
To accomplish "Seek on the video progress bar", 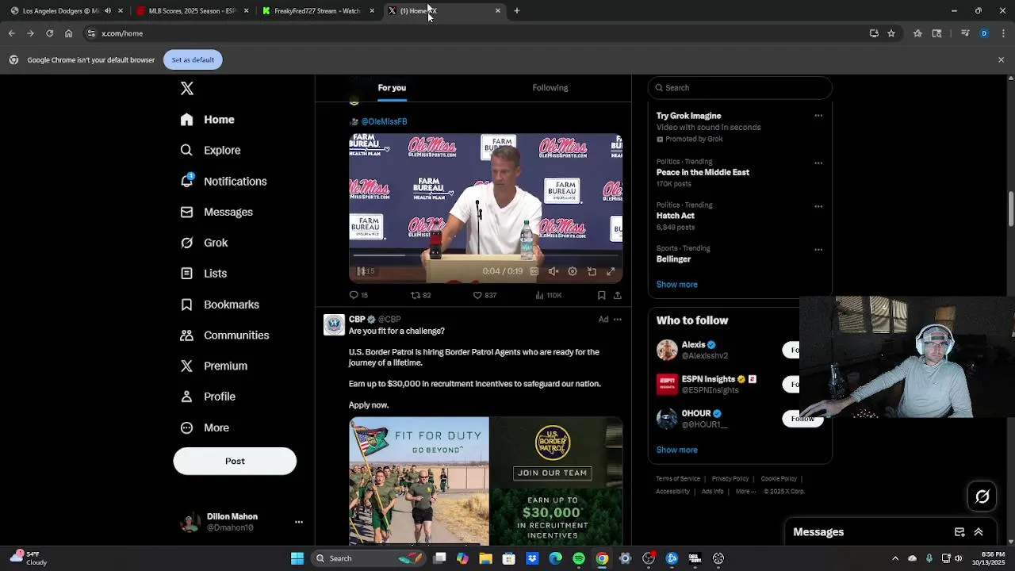I will tap(485, 256).
